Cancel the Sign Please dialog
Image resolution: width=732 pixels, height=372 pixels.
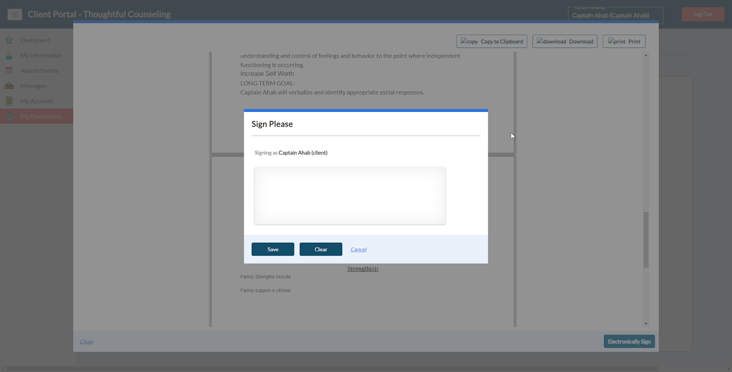click(359, 250)
